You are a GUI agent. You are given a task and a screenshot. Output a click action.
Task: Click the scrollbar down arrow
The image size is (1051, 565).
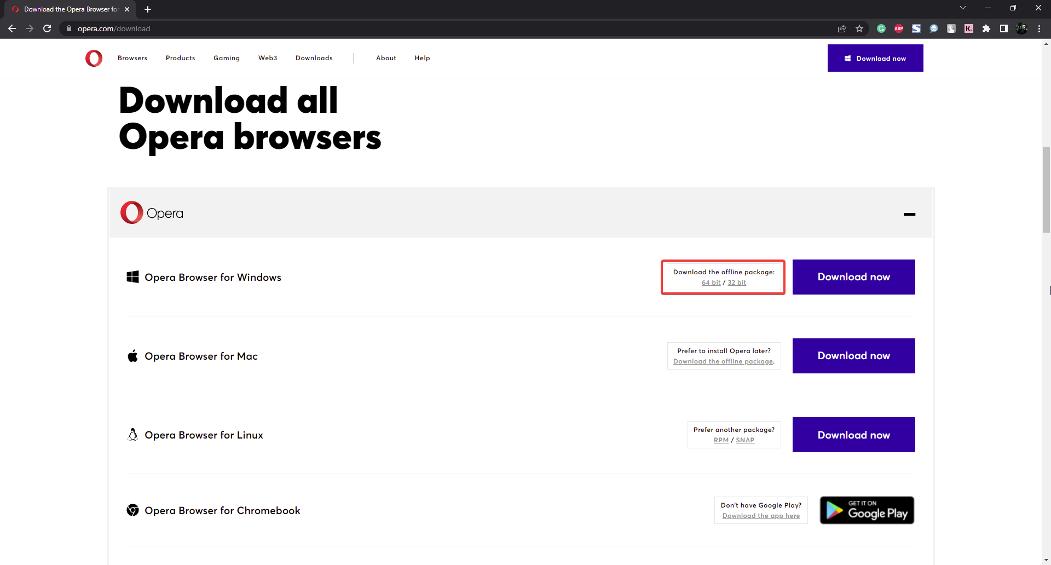point(1046,560)
